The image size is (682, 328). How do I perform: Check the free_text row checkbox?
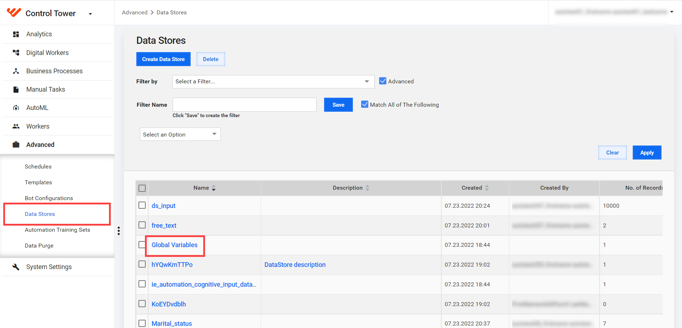[142, 225]
